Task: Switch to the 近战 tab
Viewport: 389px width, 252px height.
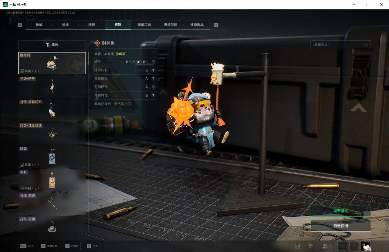Action: tap(65, 25)
